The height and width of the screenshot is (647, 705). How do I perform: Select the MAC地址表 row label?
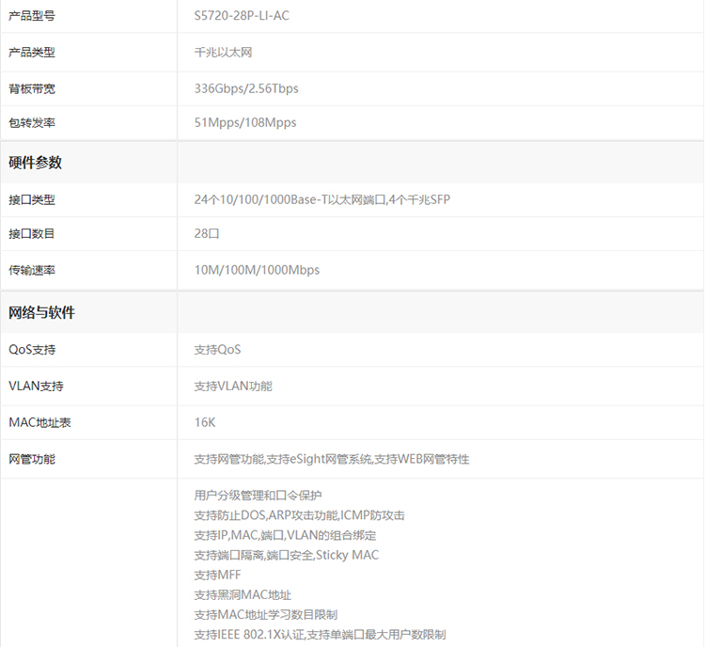pos(39,422)
